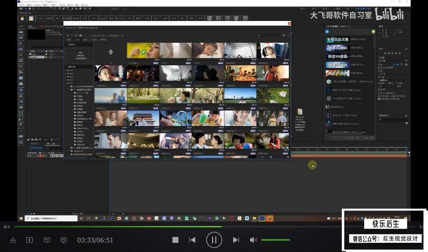Uncheck move time to preview time checkbox
This screenshot has width=428, height=252.
(x=379, y=99)
